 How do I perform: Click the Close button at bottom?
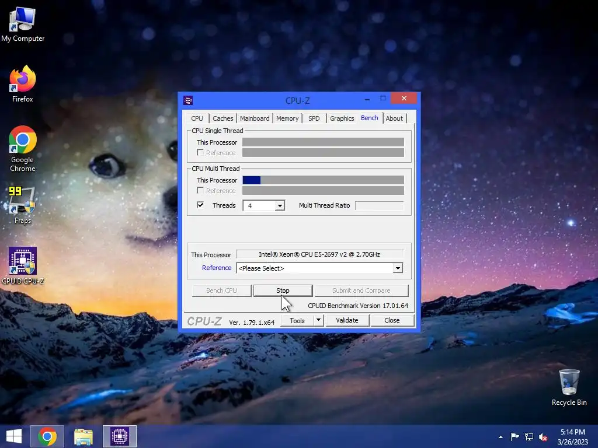pyautogui.click(x=392, y=320)
